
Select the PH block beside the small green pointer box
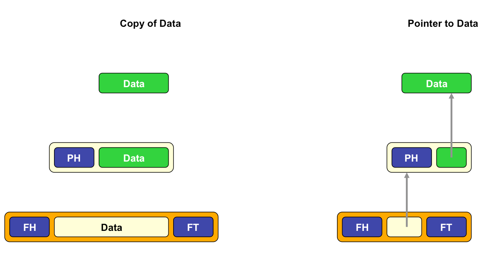coord(412,157)
